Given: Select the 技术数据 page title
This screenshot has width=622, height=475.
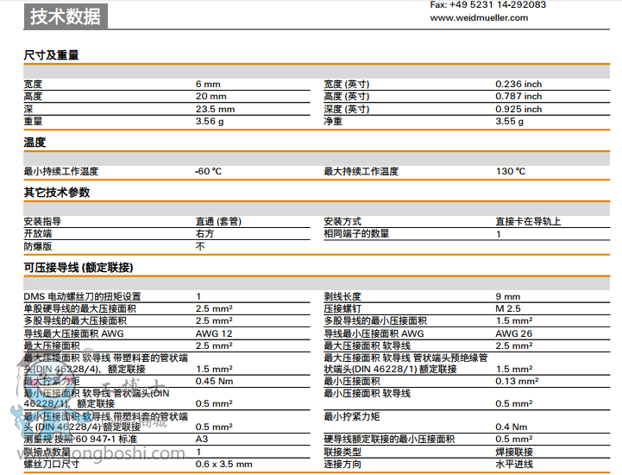Looking at the screenshot, I should click(x=65, y=16).
